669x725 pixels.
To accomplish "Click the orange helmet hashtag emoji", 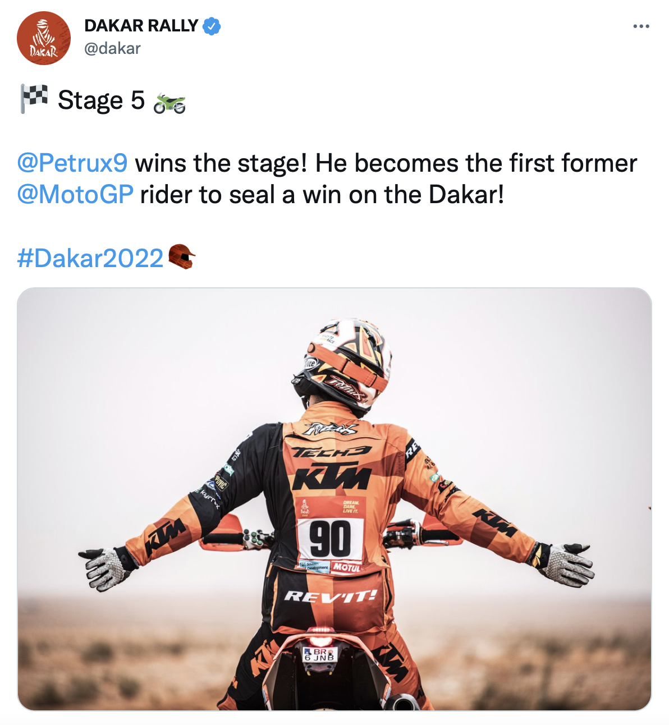I will point(182,257).
